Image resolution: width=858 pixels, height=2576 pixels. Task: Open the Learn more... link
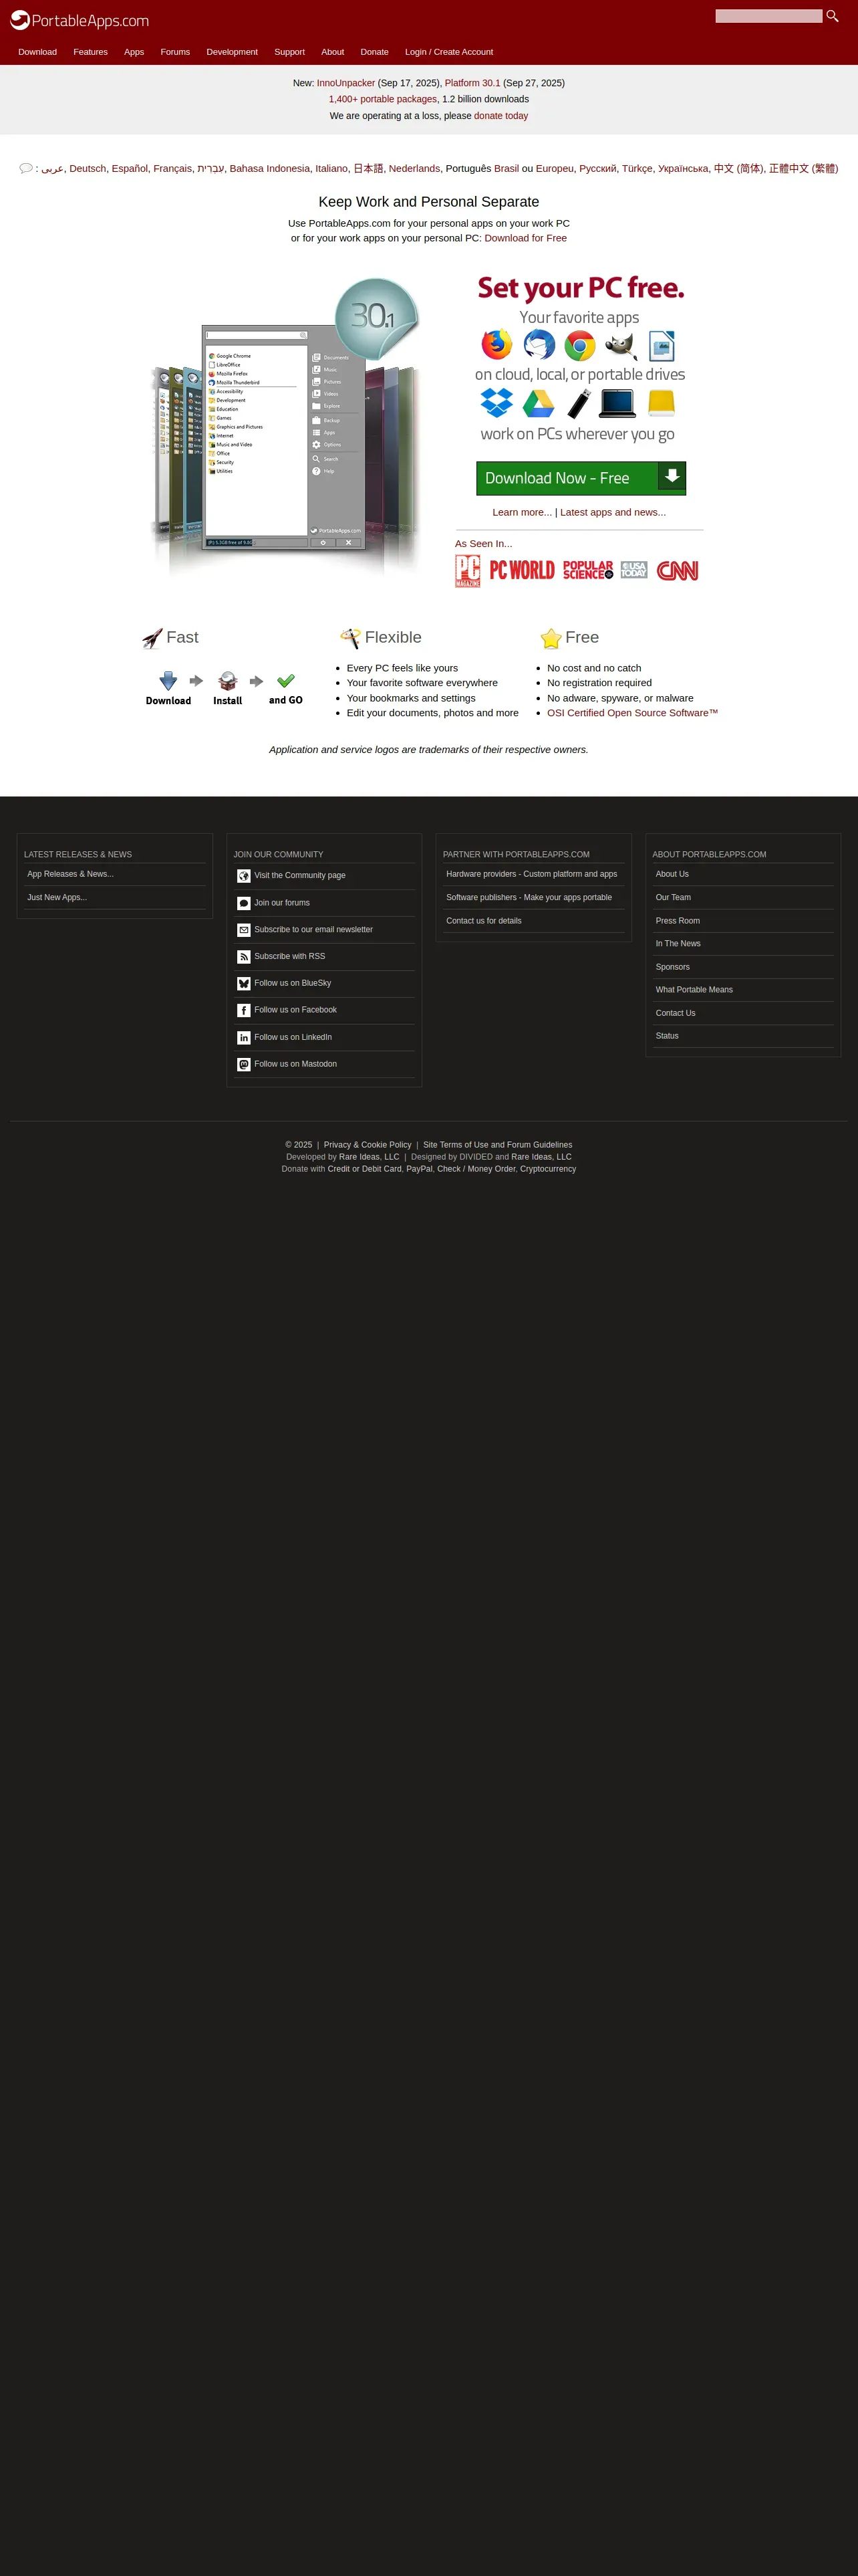[521, 512]
